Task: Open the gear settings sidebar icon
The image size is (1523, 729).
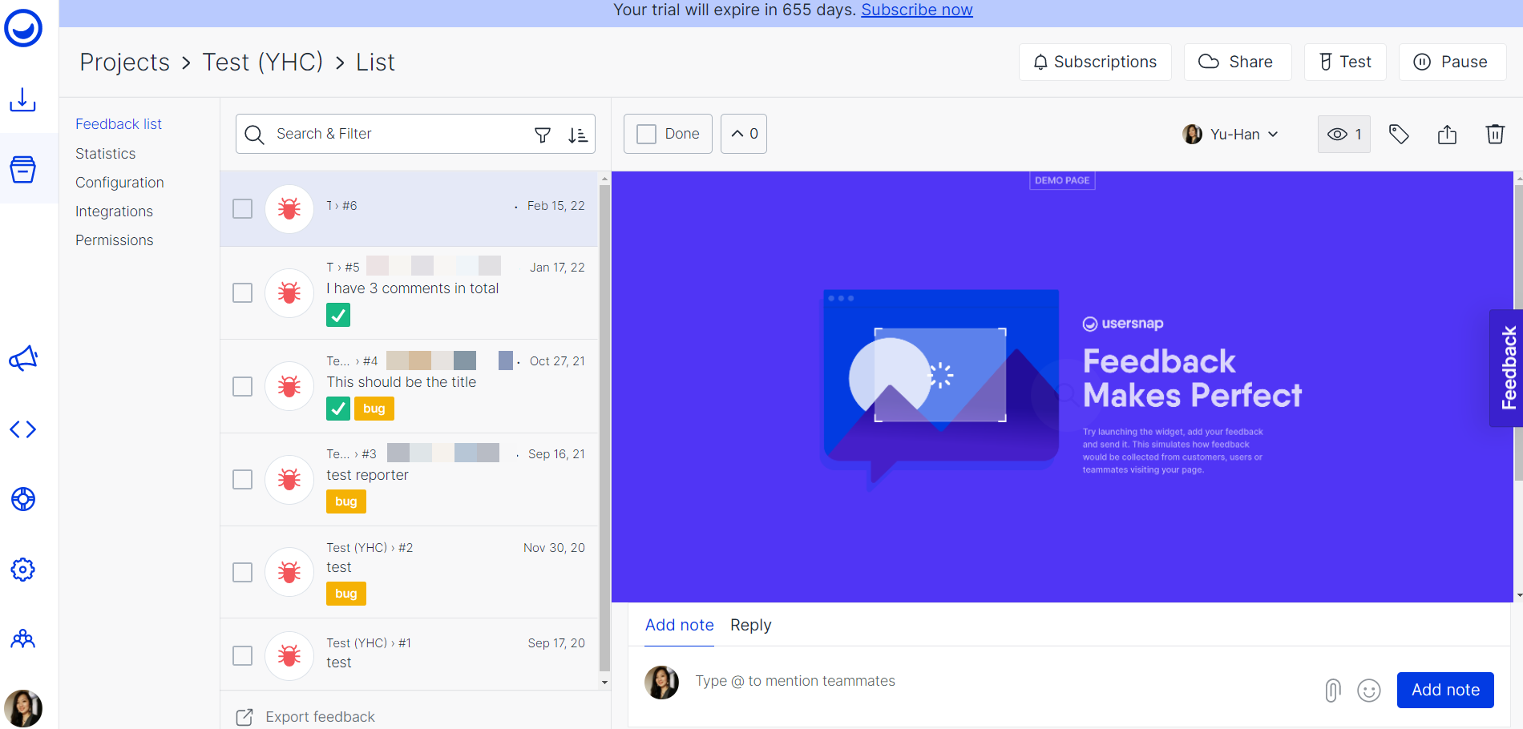Action: 22,570
